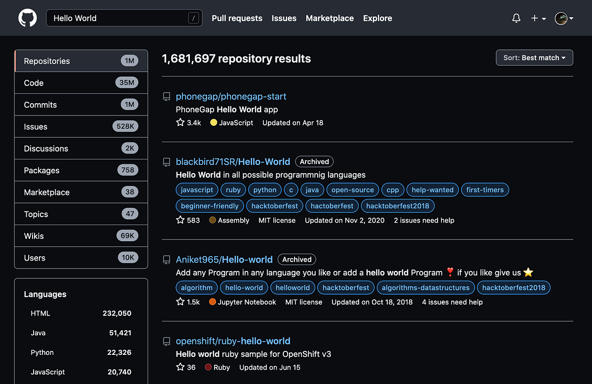
Task: Open hacktoberfest2018 tag under Aniket965 repo
Action: (x=514, y=287)
